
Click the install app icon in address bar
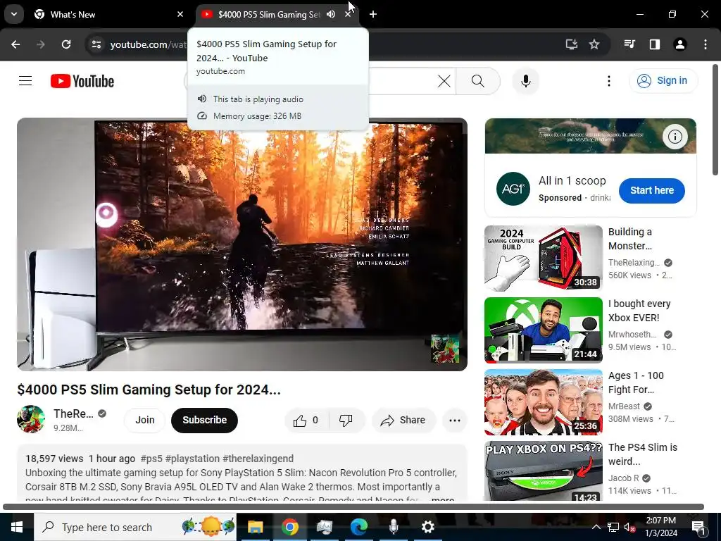pos(572,44)
